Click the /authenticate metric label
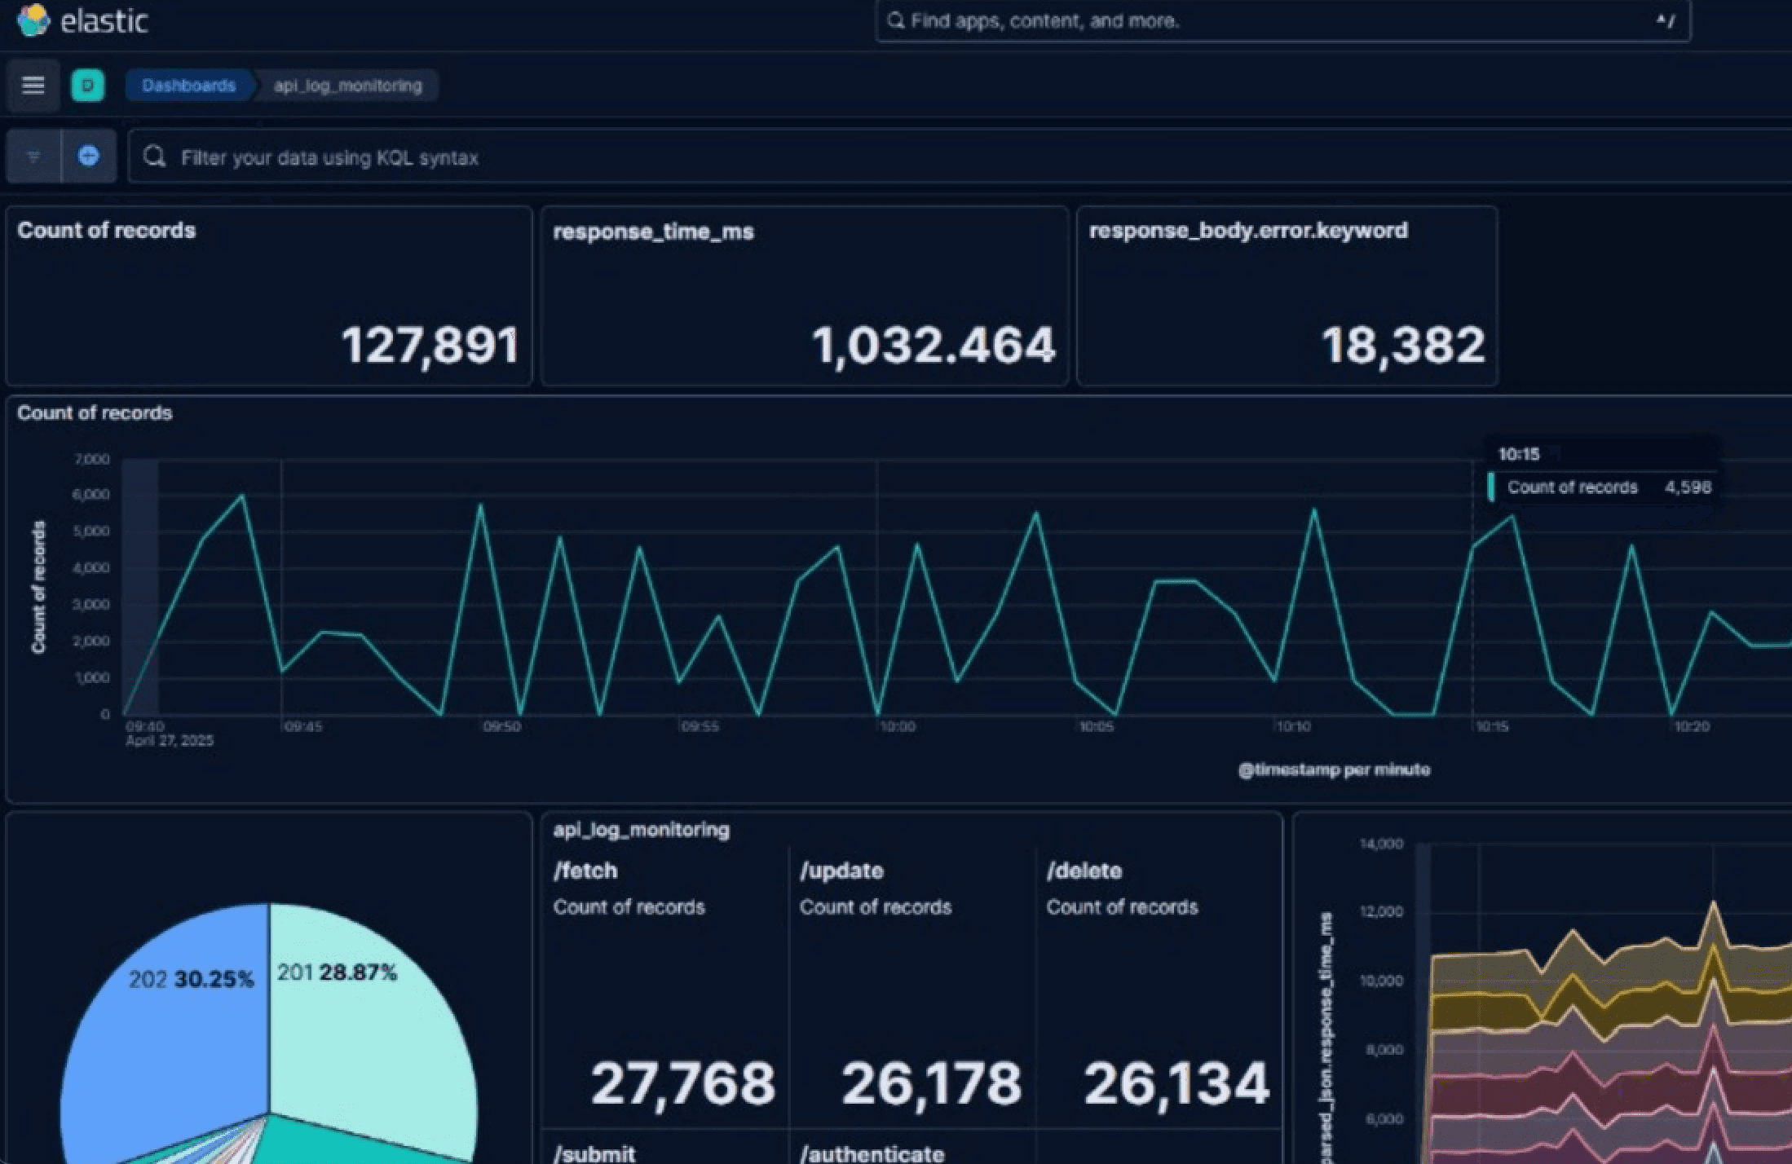This screenshot has width=1792, height=1164. coord(872,1153)
